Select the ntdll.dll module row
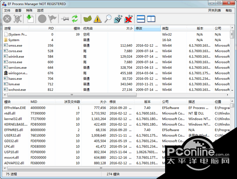 pos(116,113)
